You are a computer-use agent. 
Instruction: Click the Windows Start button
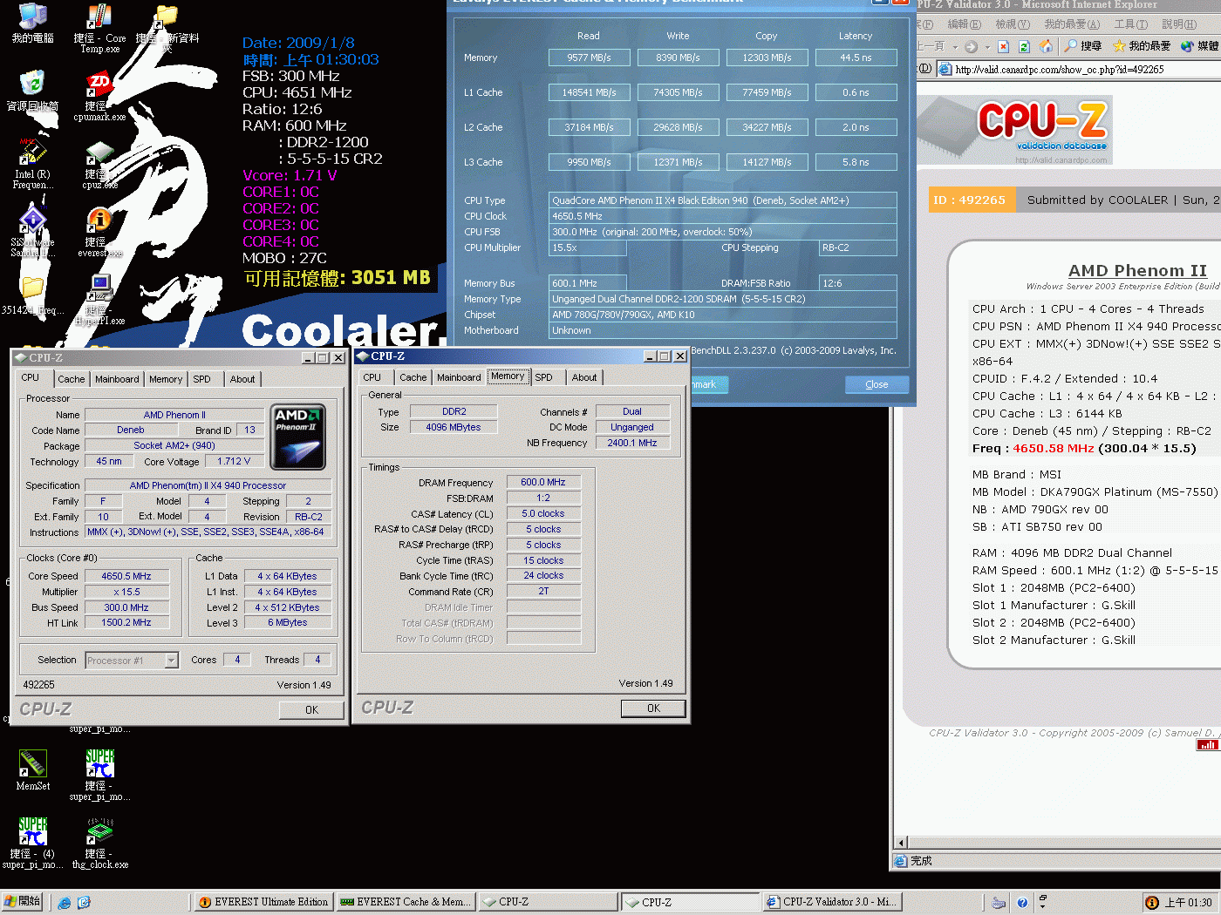[23, 902]
